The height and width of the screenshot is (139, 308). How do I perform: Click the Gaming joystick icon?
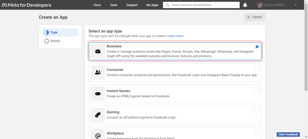click(x=98, y=115)
